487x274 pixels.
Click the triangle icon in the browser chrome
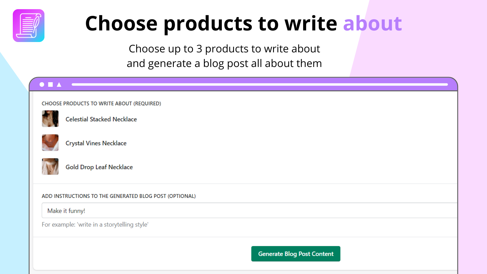click(x=58, y=84)
